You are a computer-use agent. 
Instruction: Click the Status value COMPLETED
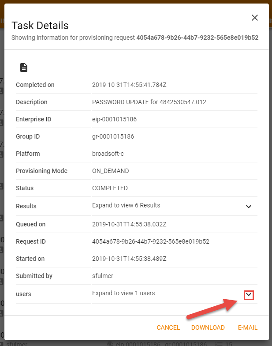point(110,188)
